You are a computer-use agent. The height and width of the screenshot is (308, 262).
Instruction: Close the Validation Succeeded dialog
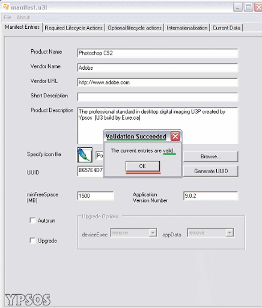[x=175, y=137]
